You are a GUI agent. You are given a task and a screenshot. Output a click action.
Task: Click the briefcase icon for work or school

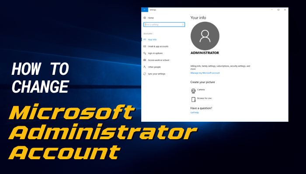click(x=145, y=60)
